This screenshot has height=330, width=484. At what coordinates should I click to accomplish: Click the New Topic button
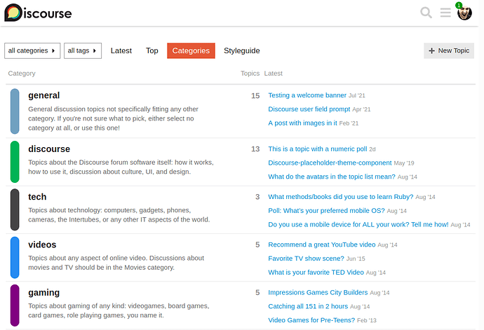tap(449, 50)
